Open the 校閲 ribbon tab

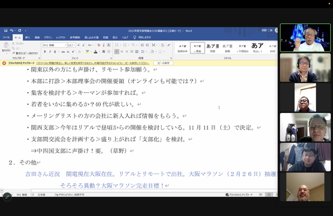pyautogui.click(x=106, y=37)
